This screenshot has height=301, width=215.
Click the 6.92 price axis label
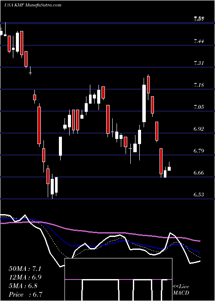pos(199,129)
